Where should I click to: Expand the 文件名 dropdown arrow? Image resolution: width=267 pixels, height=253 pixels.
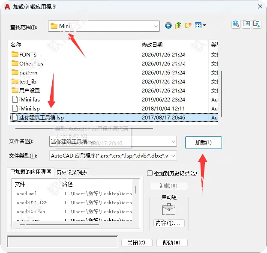[173, 142]
